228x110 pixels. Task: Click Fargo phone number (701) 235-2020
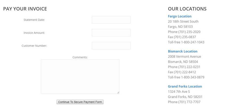pos(189,32)
